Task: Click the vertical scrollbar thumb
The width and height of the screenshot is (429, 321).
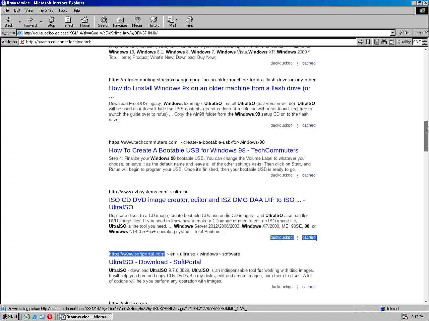Action: click(426, 136)
